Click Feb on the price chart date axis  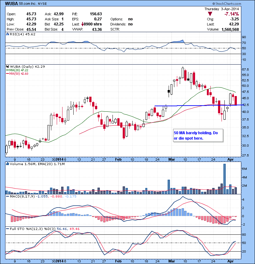point(118,159)
